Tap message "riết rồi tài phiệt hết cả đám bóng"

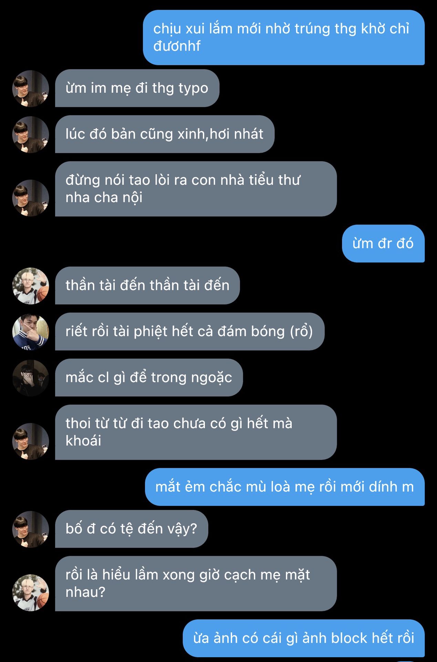(190, 332)
